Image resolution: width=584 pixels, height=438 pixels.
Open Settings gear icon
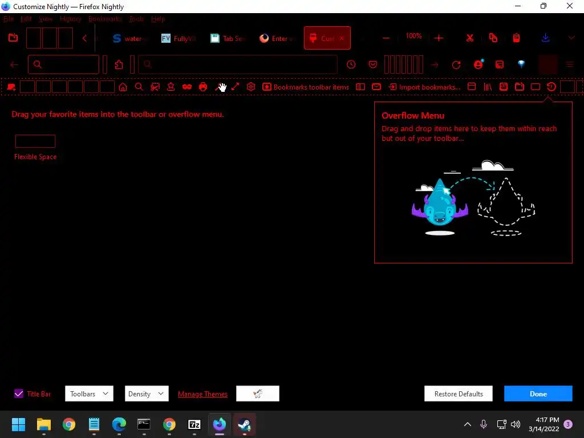coord(251,87)
